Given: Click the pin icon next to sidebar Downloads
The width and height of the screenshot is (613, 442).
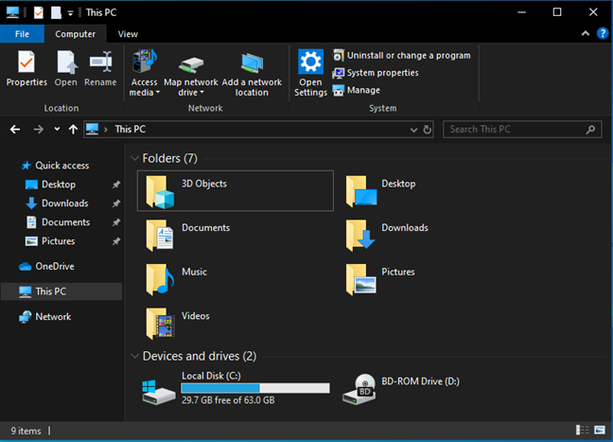Looking at the screenshot, I should 116,203.
